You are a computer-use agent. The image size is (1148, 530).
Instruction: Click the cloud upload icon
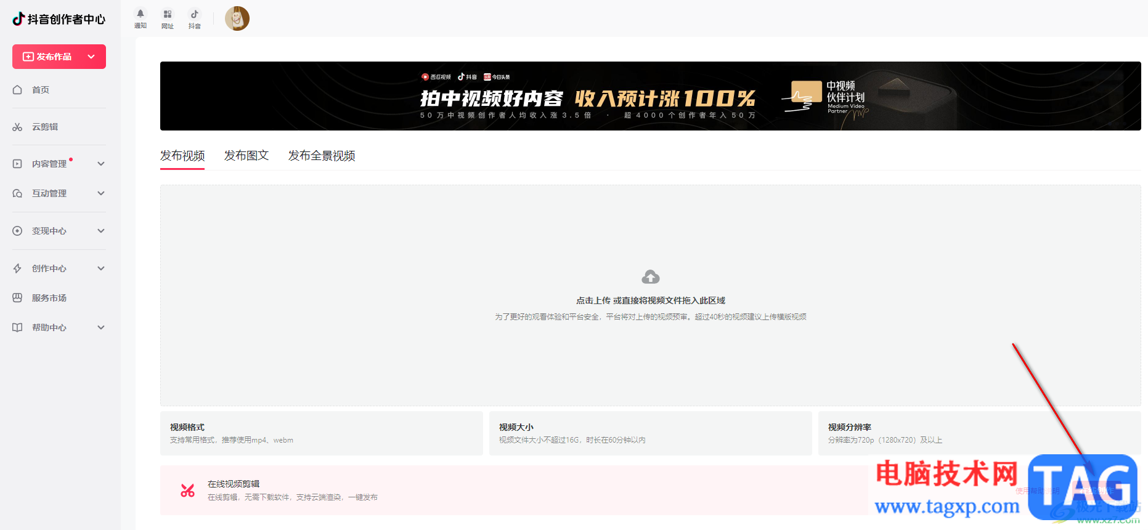651,277
